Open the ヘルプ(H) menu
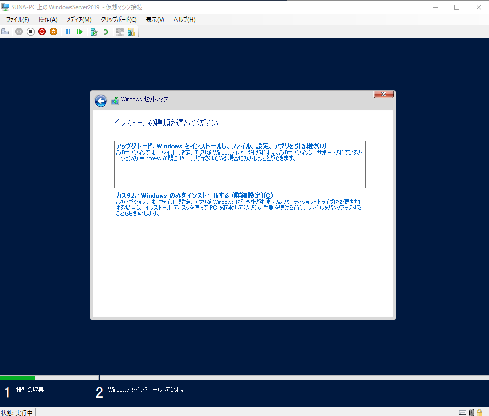Image resolution: width=489 pixels, height=416 pixels. coord(184,19)
